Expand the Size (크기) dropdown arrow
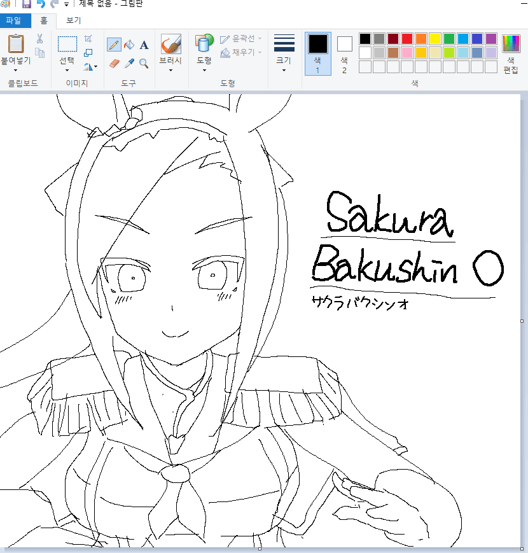528x553 pixels. point(284,70)
